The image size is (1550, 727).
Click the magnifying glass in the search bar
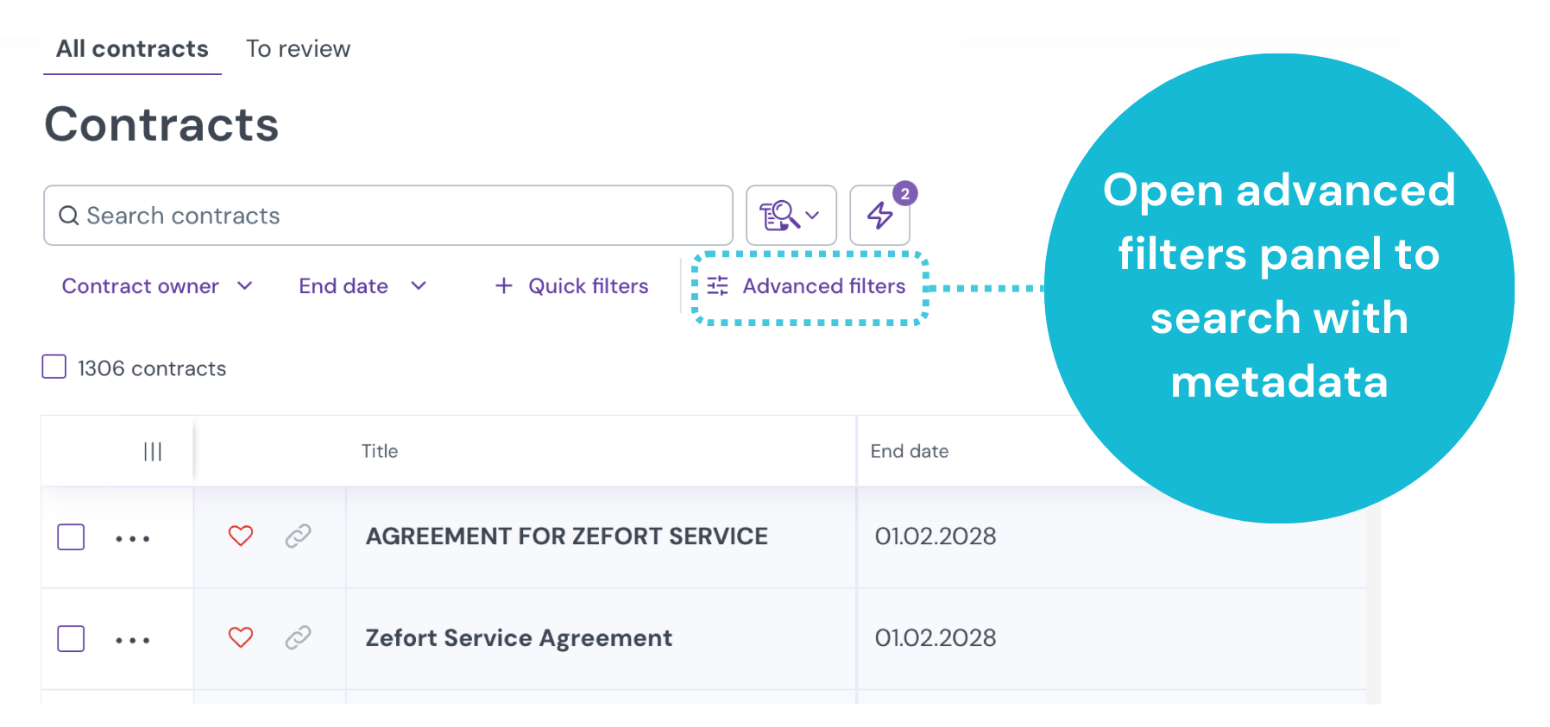coord(69,215)
